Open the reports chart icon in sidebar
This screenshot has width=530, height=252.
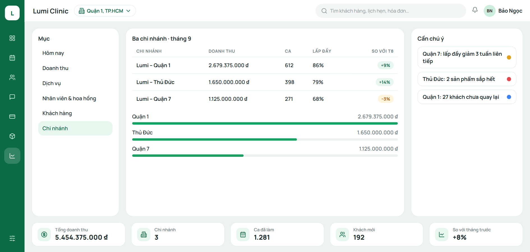12,156
